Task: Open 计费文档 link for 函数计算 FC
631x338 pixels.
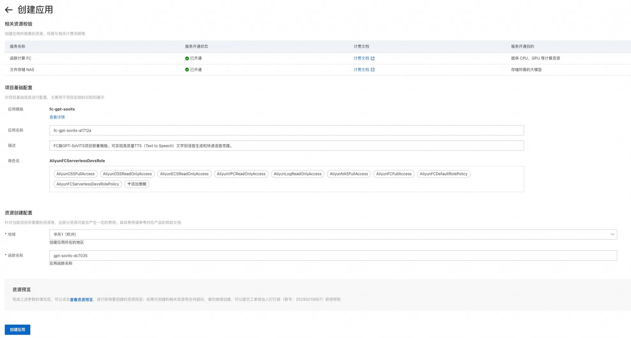Action: tap(361, 58)
